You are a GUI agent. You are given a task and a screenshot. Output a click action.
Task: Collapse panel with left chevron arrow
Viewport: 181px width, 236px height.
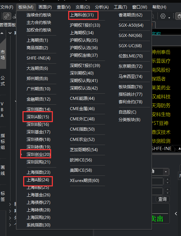pyautogui.click(x=176, y=213)
